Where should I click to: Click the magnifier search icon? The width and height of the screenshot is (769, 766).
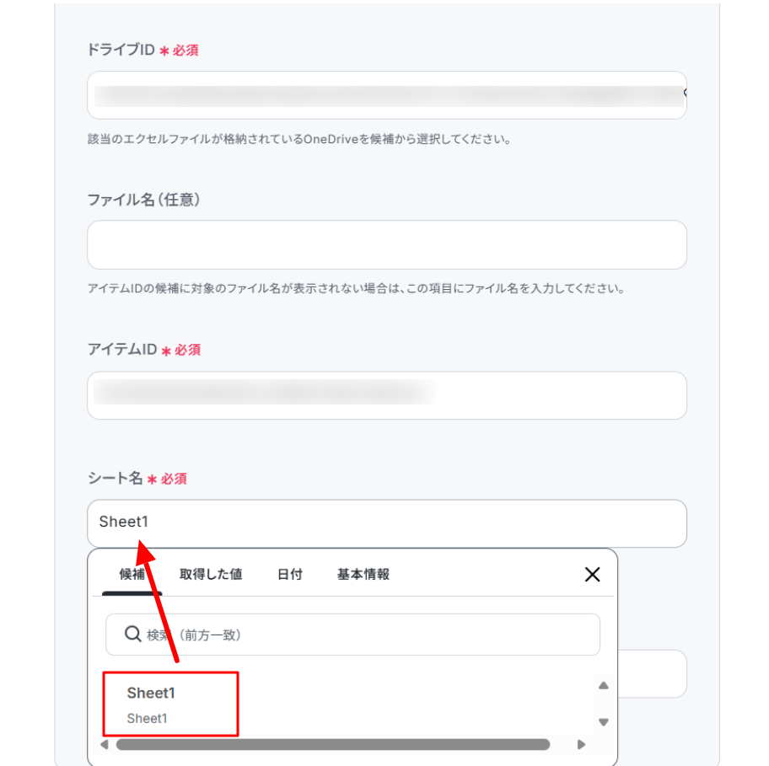(132, 634)
